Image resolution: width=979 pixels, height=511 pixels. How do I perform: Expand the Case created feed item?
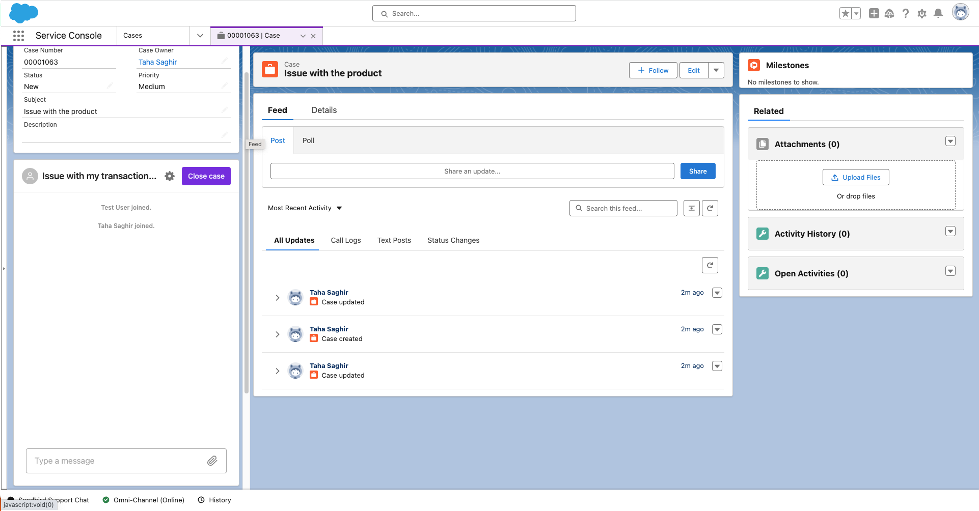[278, 334]
